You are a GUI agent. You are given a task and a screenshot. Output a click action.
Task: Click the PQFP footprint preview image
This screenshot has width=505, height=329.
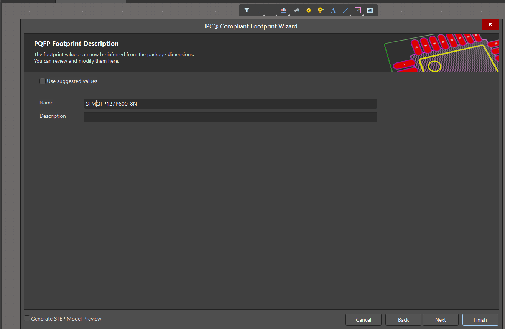point(441,53)
